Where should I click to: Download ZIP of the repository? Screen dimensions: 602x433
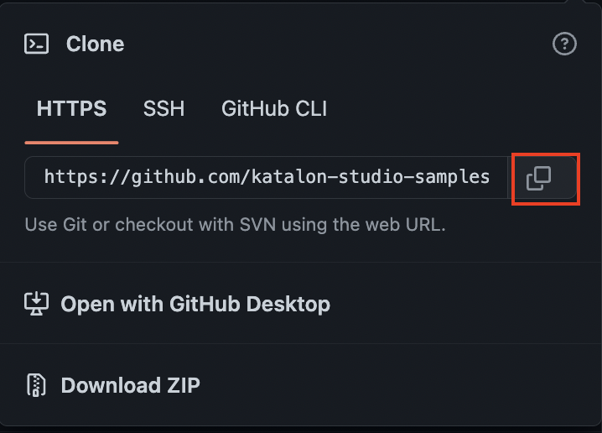[130, 385]
